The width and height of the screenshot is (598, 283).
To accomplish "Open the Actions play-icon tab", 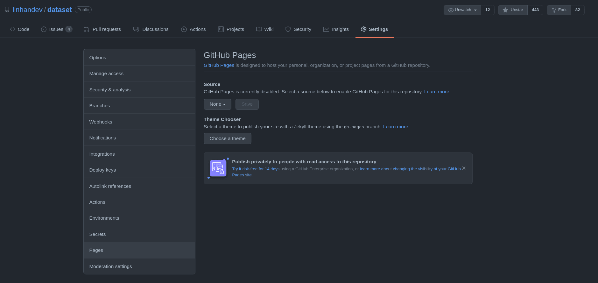I will click(193, 29).
